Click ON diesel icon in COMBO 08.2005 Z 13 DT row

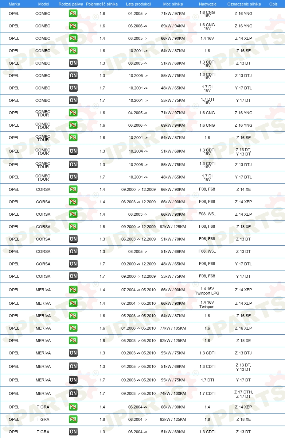pos(73,63)
